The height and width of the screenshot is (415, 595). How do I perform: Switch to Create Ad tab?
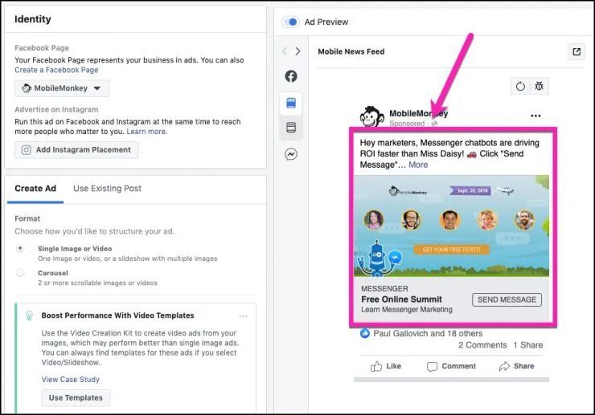pyautogui.click(x=35, y=189)
